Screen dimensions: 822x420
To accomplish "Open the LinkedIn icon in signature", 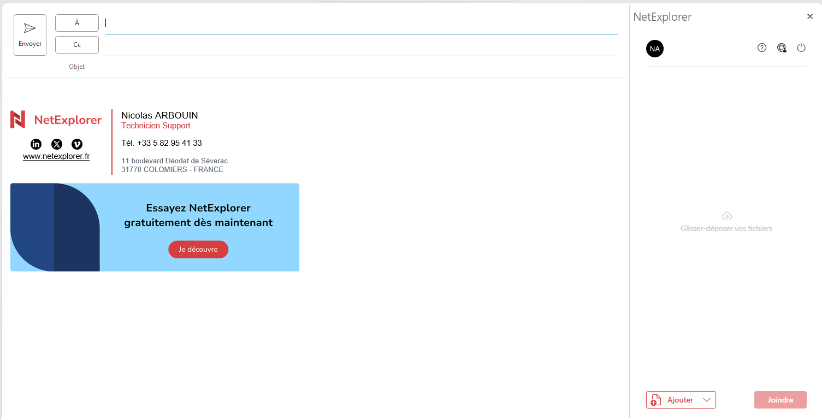I will click(36, 144).
